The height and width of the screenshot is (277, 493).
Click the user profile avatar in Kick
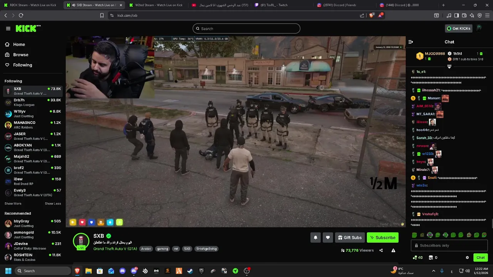coord(479,28)
